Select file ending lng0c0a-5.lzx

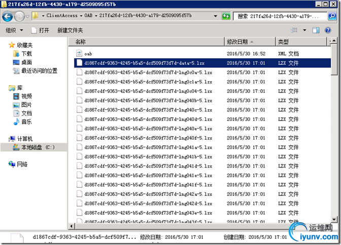coord(148,72)
